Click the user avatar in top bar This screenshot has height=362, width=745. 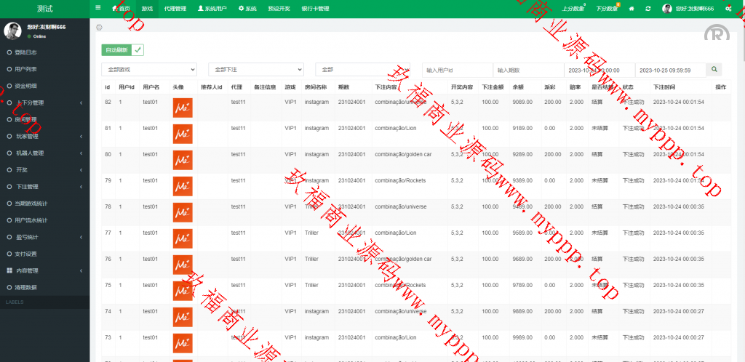click(x=667, y=9)
